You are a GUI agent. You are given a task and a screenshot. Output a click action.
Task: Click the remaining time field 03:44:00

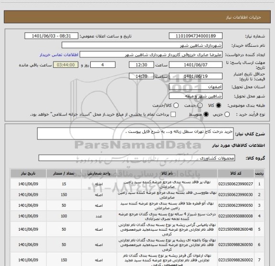click(x=65, y=65)
